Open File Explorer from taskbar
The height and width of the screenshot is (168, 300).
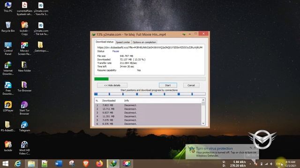[x=31, y=164]
